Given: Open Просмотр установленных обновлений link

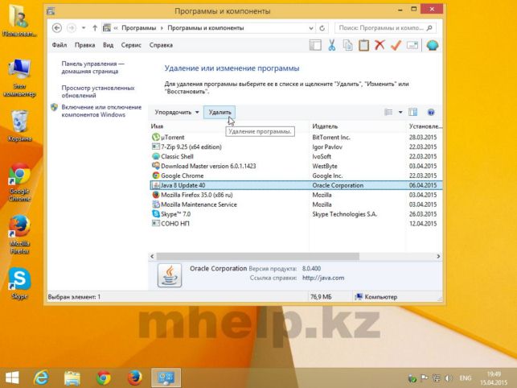Looking at the screenshot, I should [x=98, y=92].
